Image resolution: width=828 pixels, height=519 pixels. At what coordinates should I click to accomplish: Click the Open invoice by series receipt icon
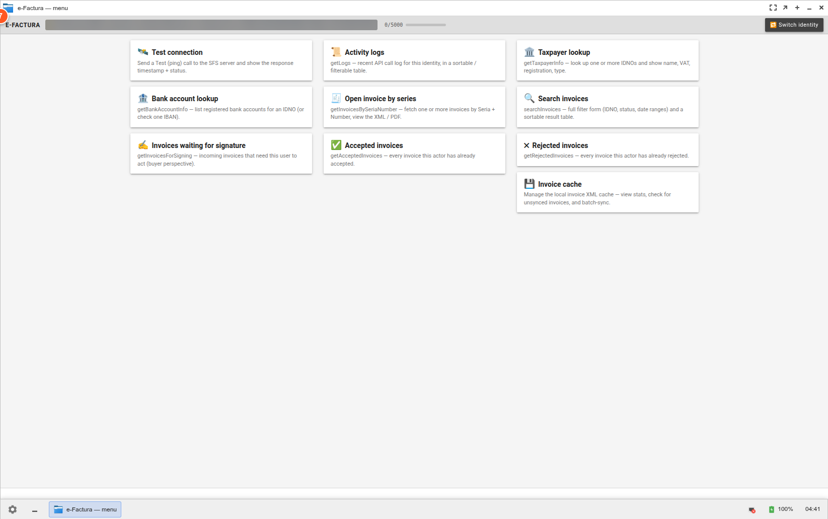pos(336,98)
